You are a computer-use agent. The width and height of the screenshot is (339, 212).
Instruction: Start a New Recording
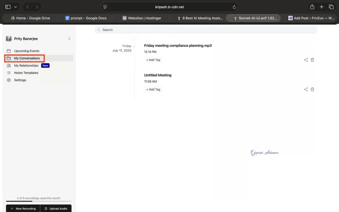(x=23, y=208)
